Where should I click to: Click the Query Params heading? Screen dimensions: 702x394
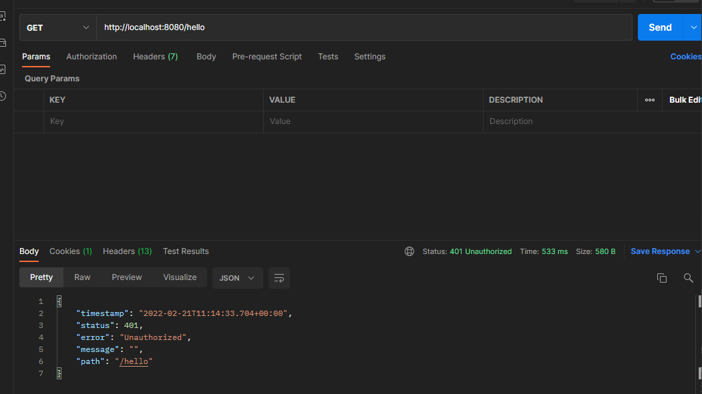click(x=52, y=79)
